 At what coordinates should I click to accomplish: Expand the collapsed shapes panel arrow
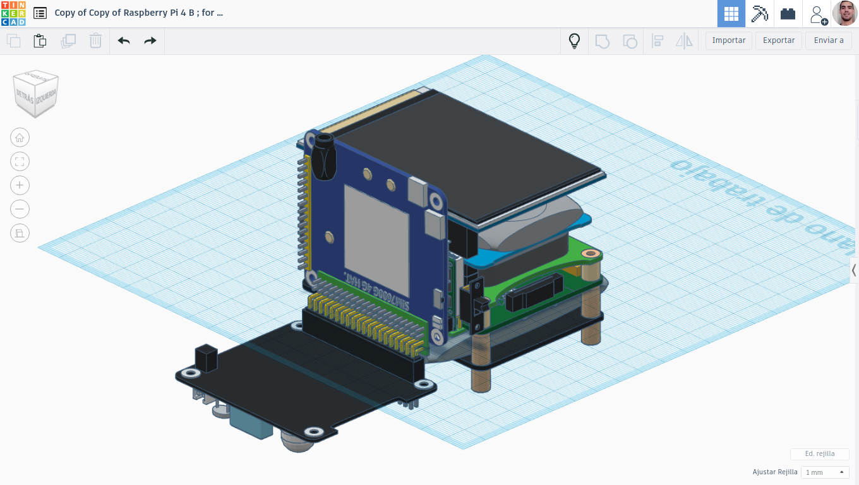pyautogui.click(x=854, y=270)
